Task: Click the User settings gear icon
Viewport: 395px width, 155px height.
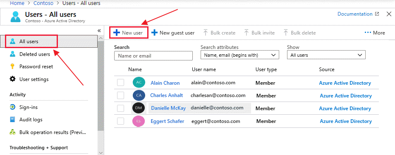Action: tap(12, 79)
